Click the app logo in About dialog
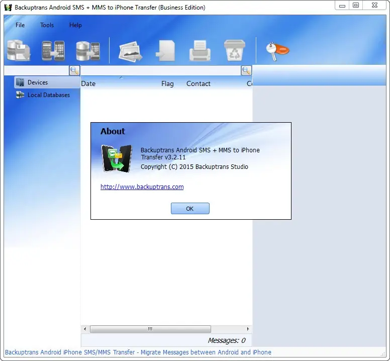Screen dimensions: 390x361 117,158
